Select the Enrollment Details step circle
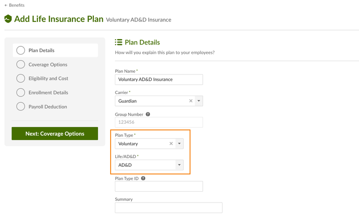Image resolution: width=359 pixels, height=216 pixels. point(21,93)
